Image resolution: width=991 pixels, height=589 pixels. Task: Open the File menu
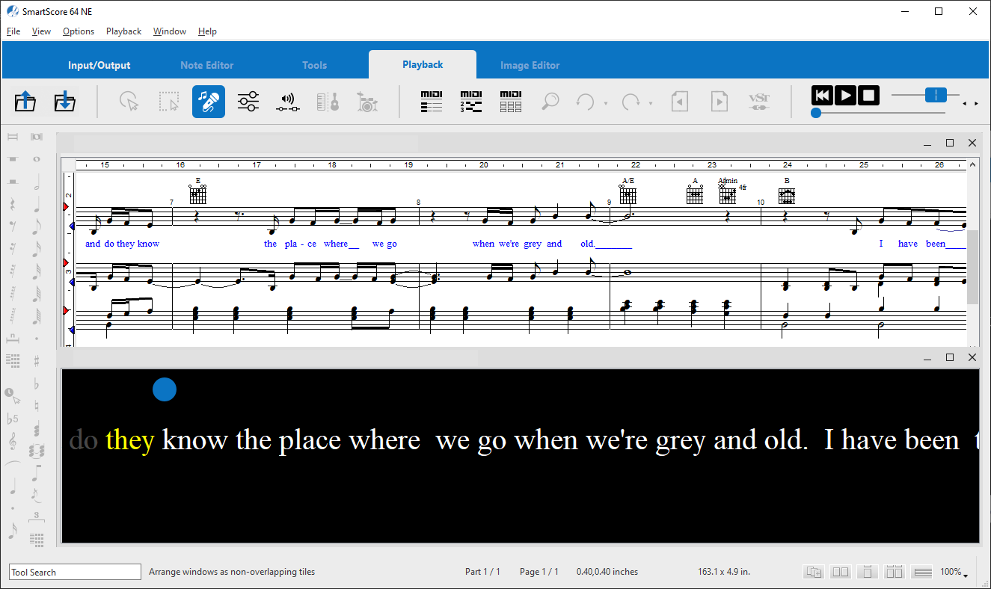click(x=13, y=31)
